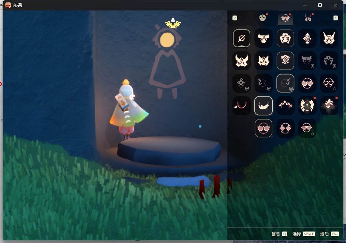Click the yellow fan icon above the silhouette
346x243 pixels.
[173, 23]
